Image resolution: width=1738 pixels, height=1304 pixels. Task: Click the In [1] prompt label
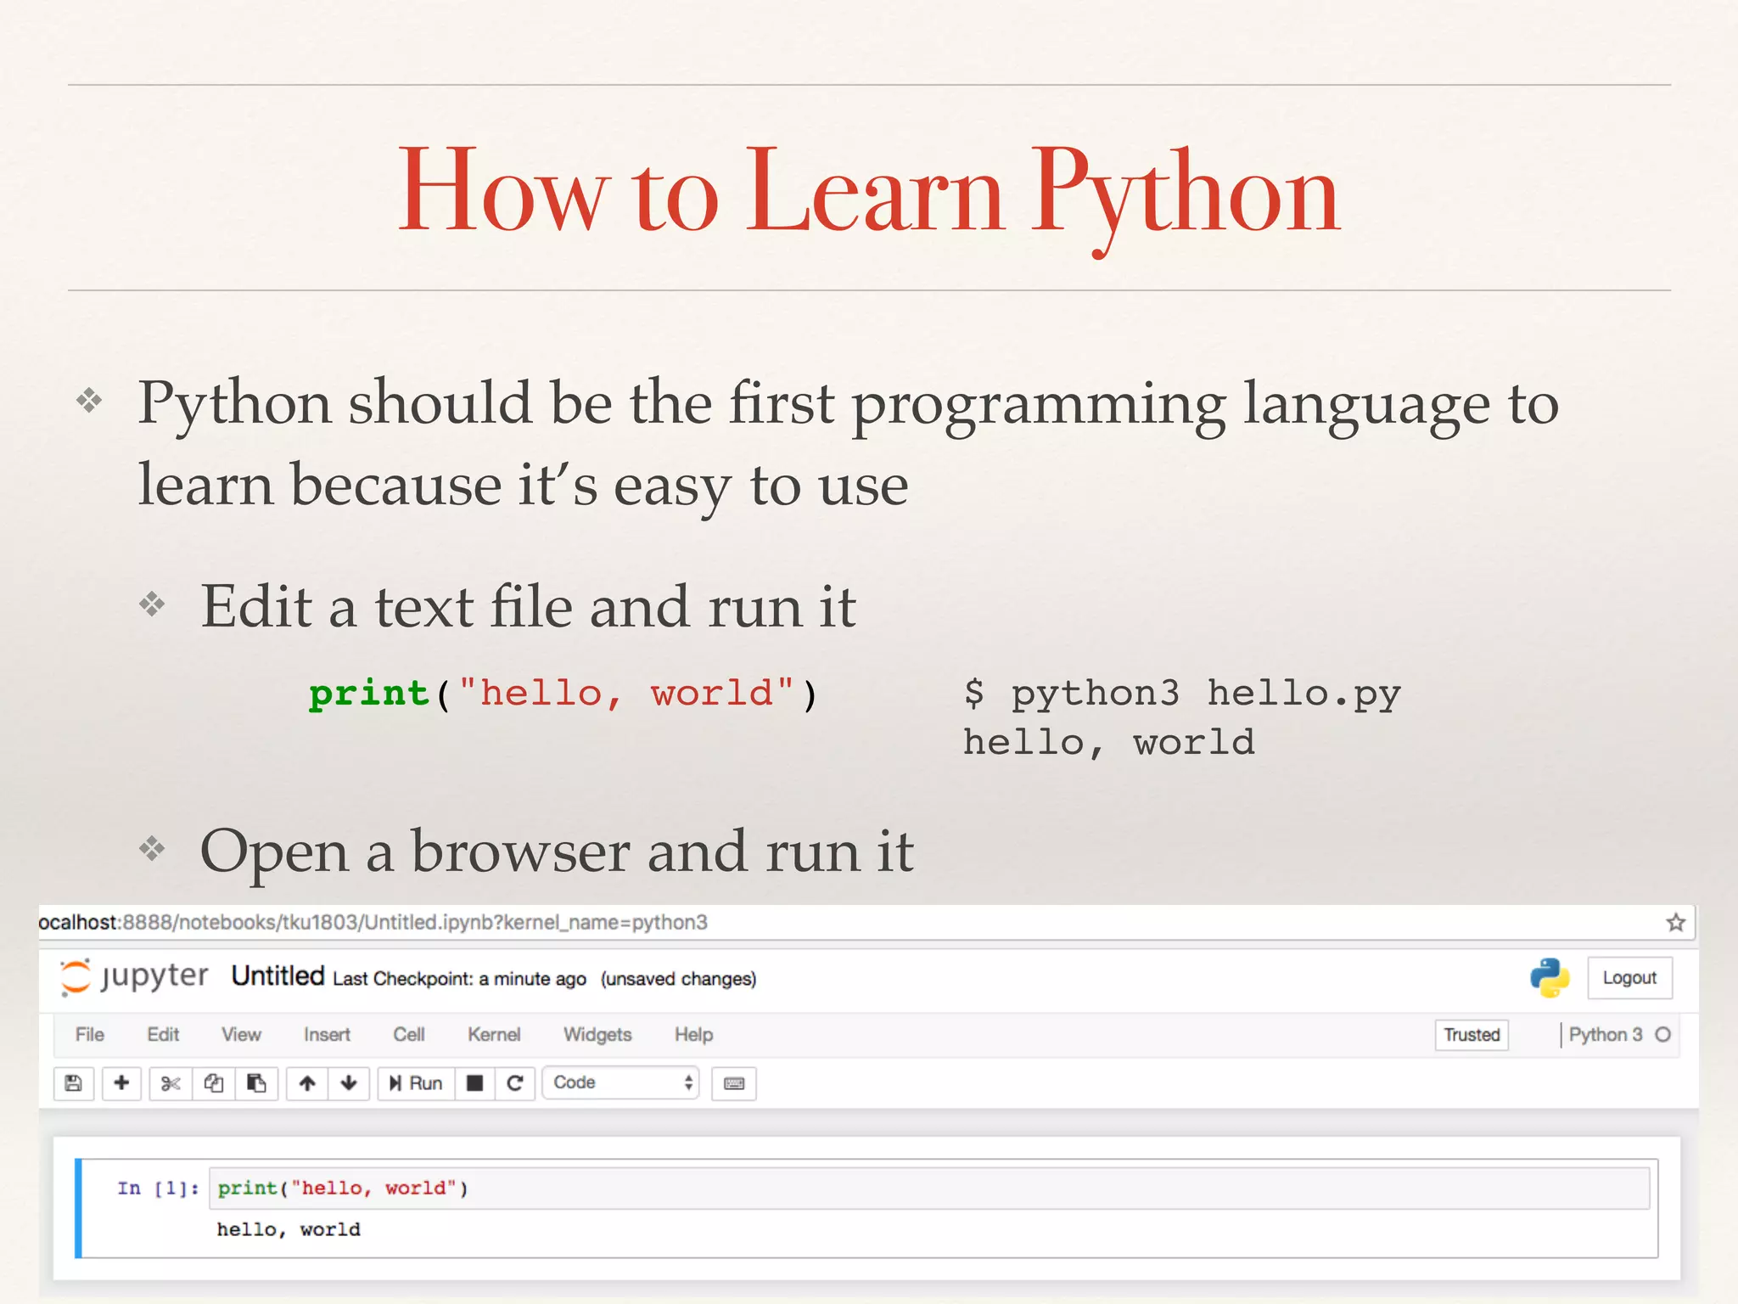tap(158, 1189)
